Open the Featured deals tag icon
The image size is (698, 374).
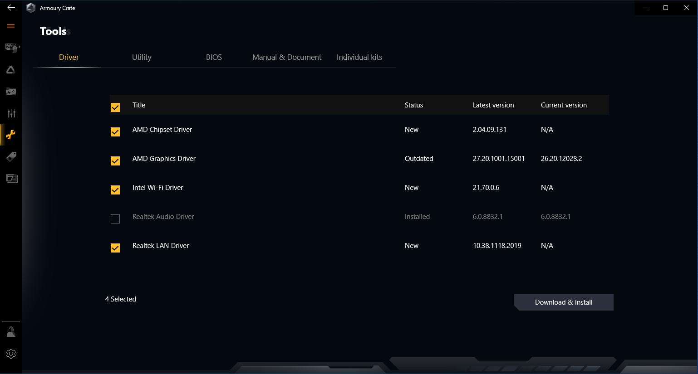click(11, 157)
